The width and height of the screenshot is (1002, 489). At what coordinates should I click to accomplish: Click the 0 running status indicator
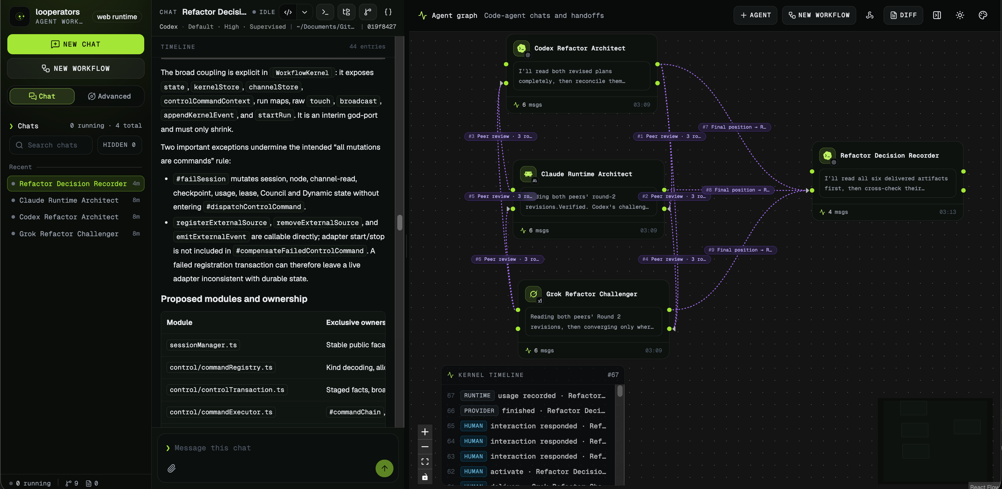[x=30, y=483]
